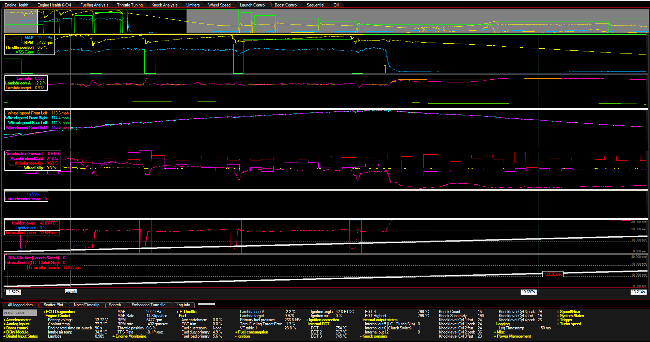Click the Launch marker on the timeline
The width and height of the screenshot is (650, 342).
[x=70, y=292]
